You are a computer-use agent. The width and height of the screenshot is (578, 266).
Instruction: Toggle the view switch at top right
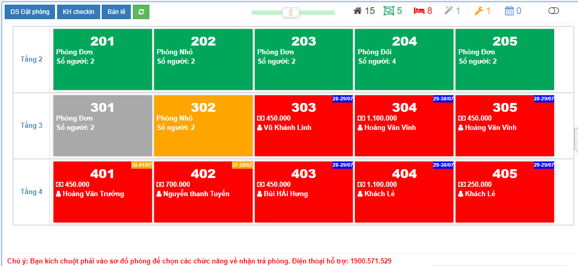tap(554, 11)
